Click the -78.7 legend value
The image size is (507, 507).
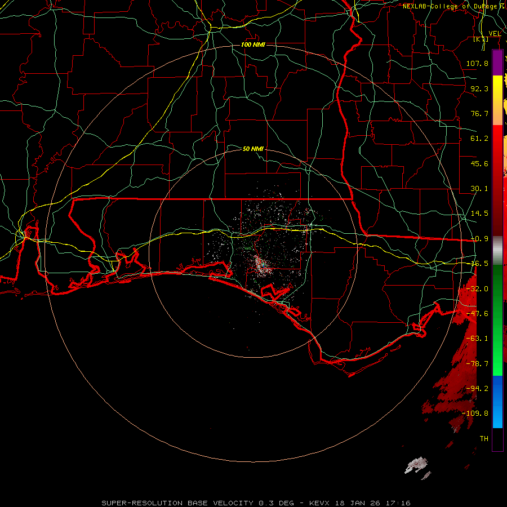477,364
